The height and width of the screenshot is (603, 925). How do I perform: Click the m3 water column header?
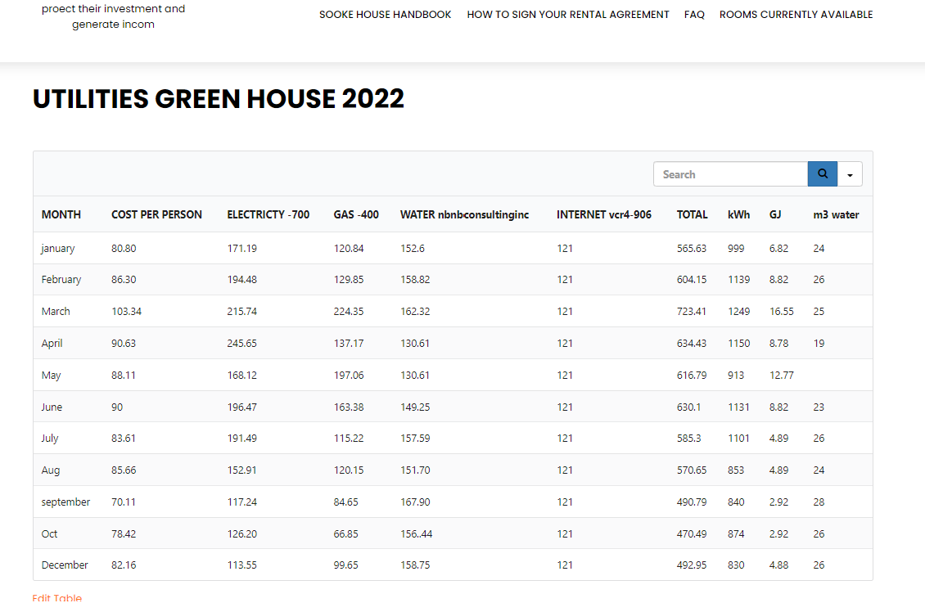[x=836, y=214]
